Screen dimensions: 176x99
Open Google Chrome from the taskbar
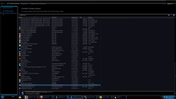(105, 97)
